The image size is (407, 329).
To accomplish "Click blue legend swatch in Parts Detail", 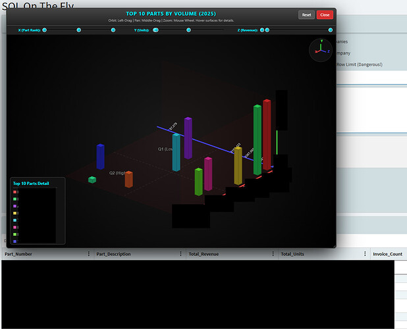I will (x=14, y=241).
